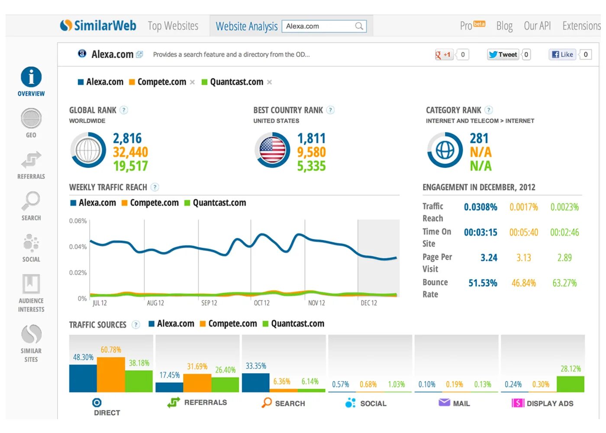Click the site description text
The image size is (606, 433).
click(231, 55)
